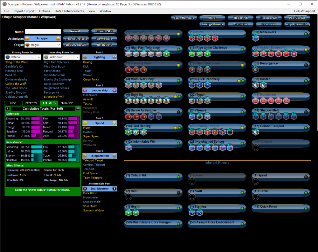Click the Soul Mastery pool icon
Image resolution: width=318 pixels, height=252 pixels.
point(85,189)
